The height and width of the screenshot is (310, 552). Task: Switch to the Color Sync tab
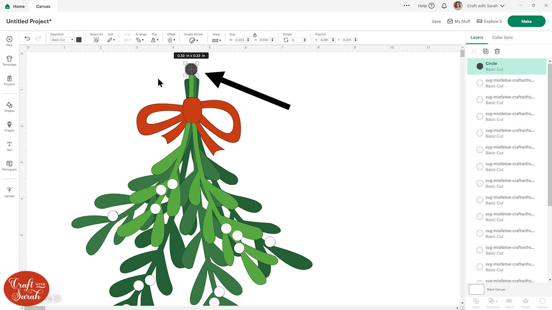(x=502, y=38)
